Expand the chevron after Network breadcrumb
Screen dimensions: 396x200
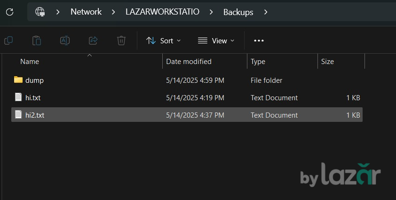114,12
